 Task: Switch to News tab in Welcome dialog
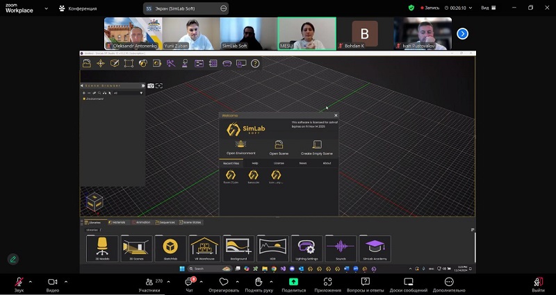tap(303, 163)
